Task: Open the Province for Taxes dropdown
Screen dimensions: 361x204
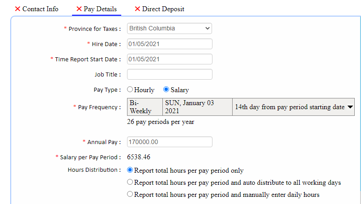Action: point(170,29)
